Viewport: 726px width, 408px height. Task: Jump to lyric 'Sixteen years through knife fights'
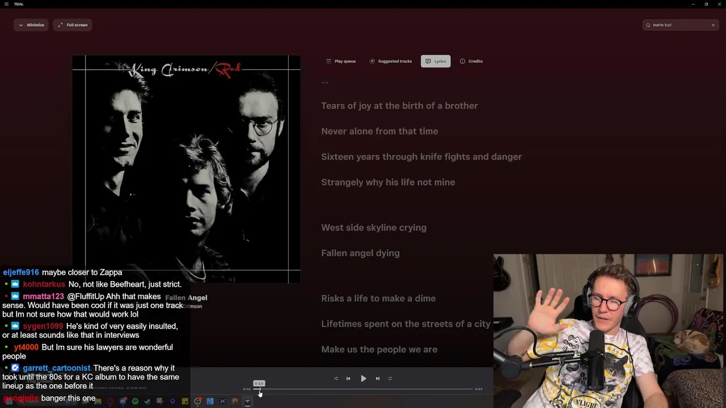(x=421, y=156)
